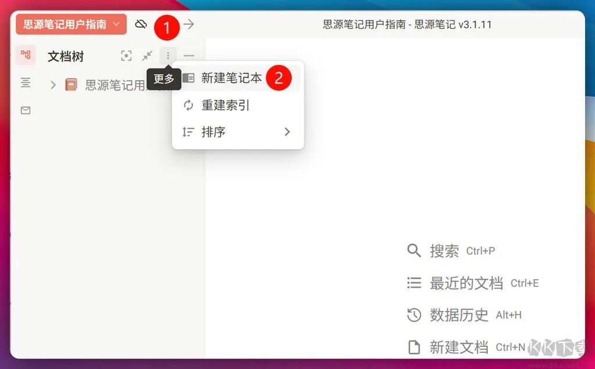Open the More menu with the vertical dots
Viewport: 595px width, 369px height.
click(167, 56)
